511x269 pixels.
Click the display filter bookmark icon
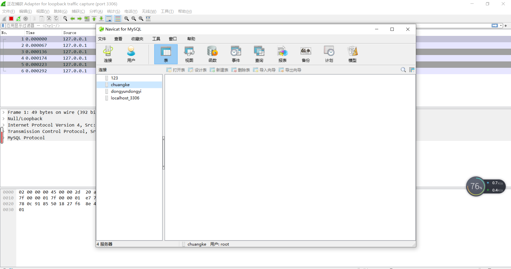click(3, 26)
